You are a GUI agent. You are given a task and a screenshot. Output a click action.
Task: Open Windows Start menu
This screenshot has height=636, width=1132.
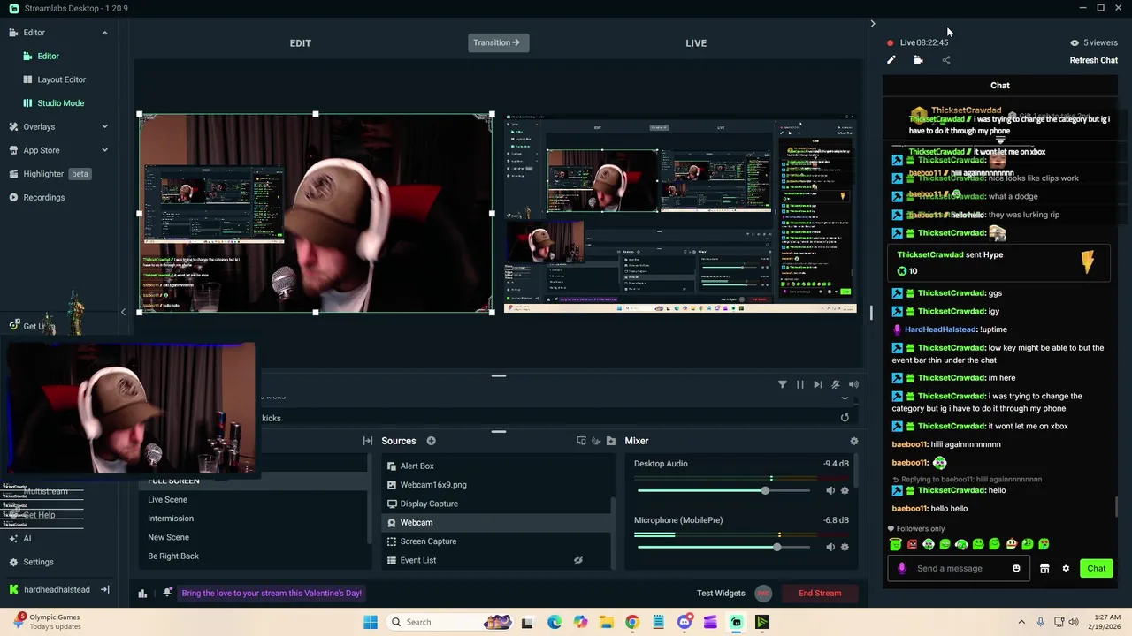pos(371,622)
